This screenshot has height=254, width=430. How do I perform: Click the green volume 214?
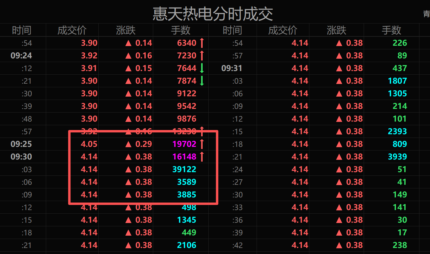[400, 106]
